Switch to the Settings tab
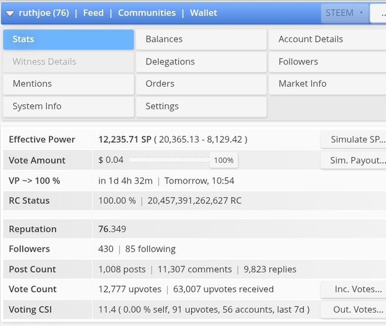Screen dimensions: 386x326 pyautogui.click(x=201, y=106)
